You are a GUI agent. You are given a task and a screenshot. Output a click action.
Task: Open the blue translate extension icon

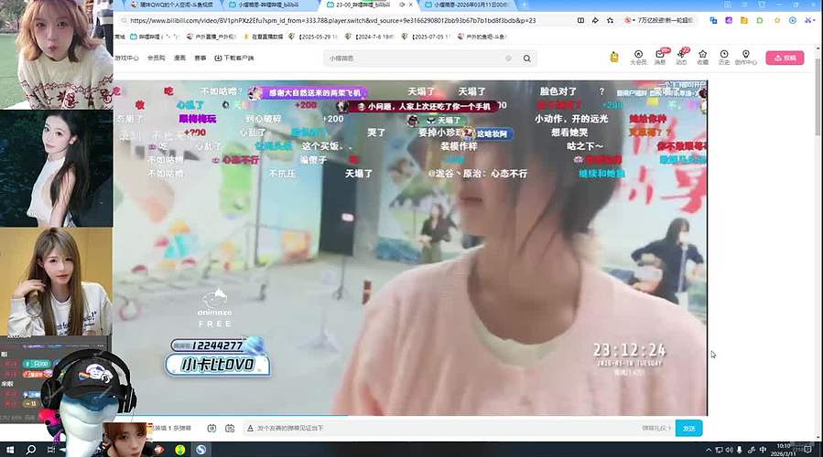coord(713,20)
